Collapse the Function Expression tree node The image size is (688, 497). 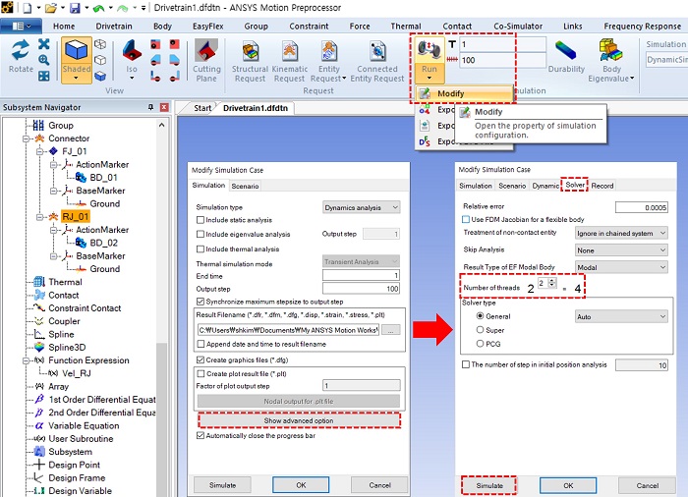click(x=26, y=360)
